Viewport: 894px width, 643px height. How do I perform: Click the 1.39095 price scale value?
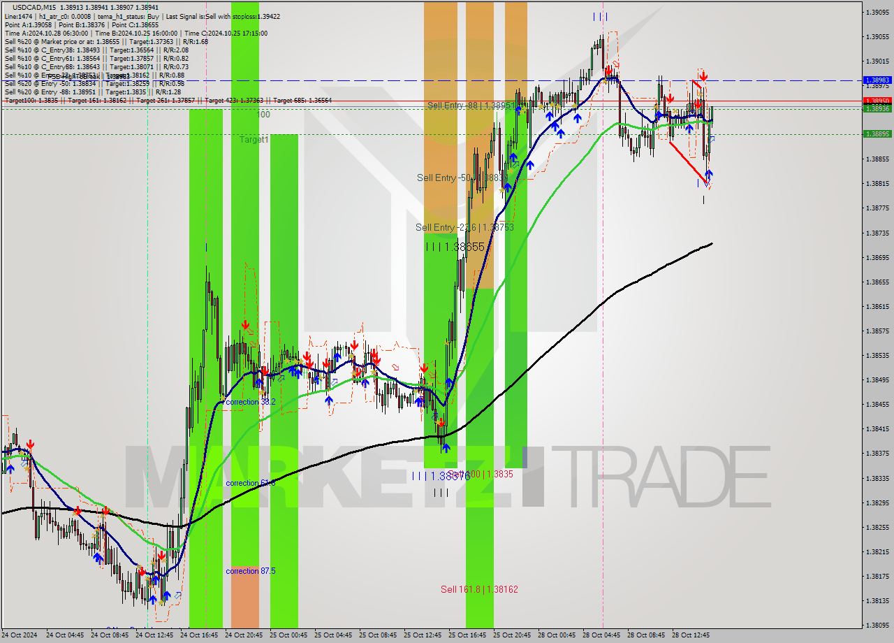877,12
